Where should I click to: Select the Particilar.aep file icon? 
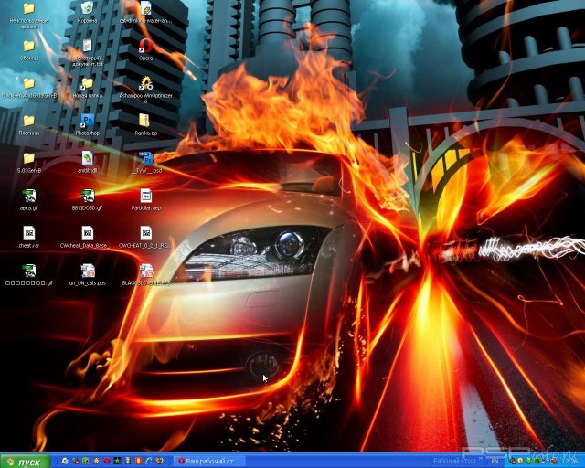click(145, 197)
